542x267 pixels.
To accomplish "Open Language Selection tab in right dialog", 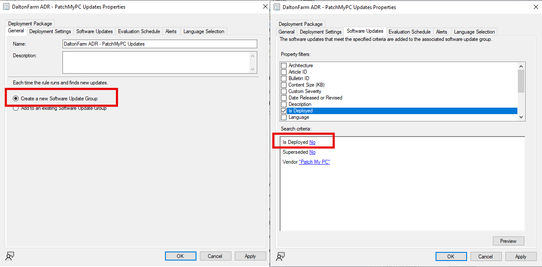I will coord(474,32).
